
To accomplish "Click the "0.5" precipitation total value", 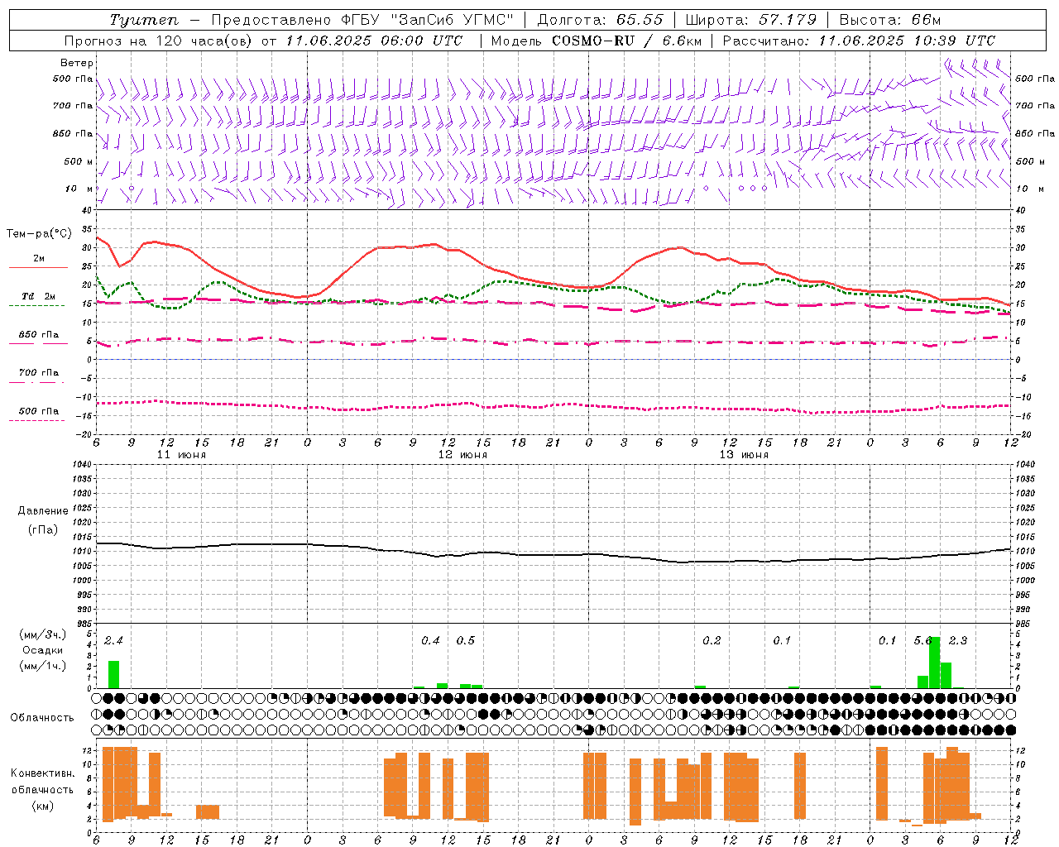I will coord(465,640).
